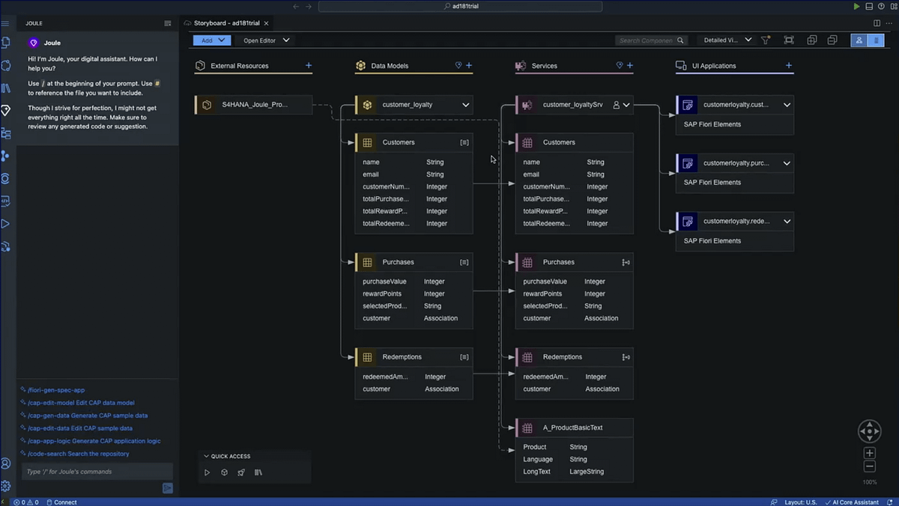Screen dimensions: 899x506
Task: Expand the customerloyalty.rede... UI app chevron
Action: click(787, 222)
